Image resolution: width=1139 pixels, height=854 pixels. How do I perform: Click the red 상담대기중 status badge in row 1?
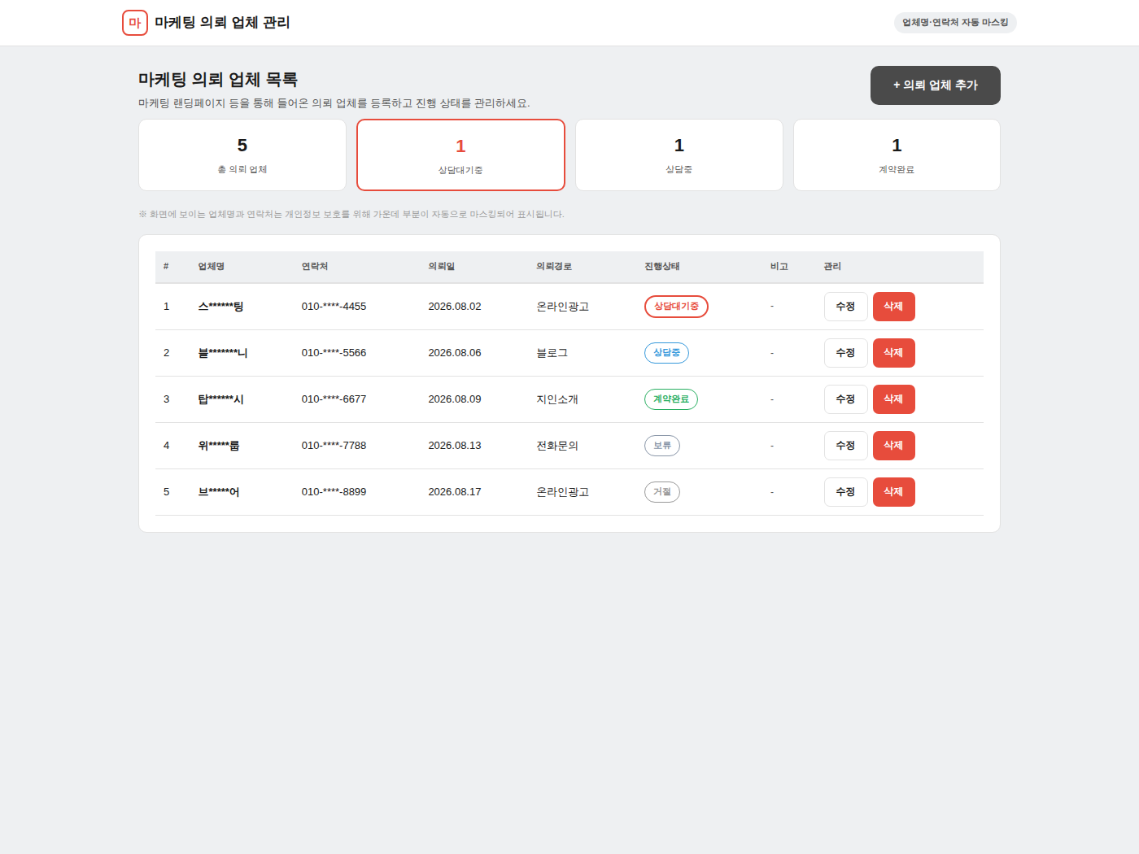(x=676, y=307)
